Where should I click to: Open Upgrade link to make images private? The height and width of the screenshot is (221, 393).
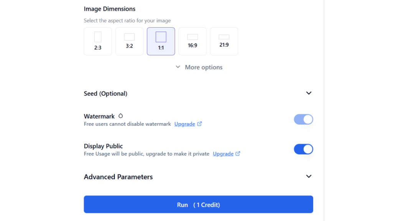pyautogui.click(x=223, y=153)
